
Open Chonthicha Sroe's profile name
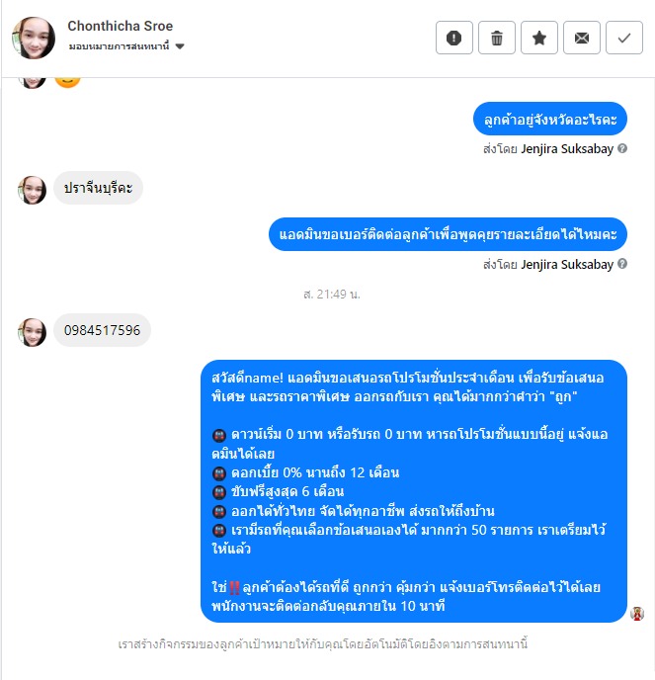[121, 26]
